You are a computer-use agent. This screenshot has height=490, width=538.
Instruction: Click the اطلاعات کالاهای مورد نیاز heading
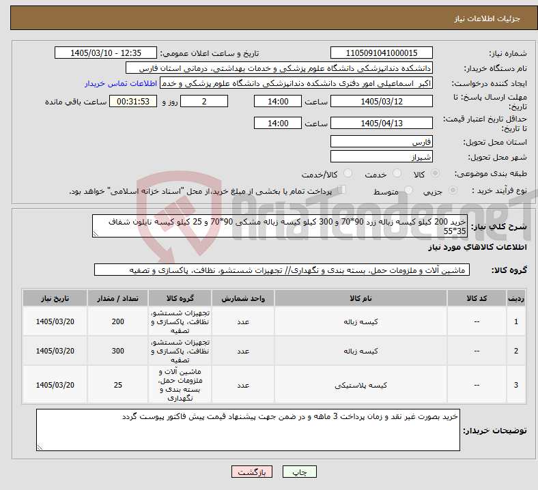click(x=477, y=247)
